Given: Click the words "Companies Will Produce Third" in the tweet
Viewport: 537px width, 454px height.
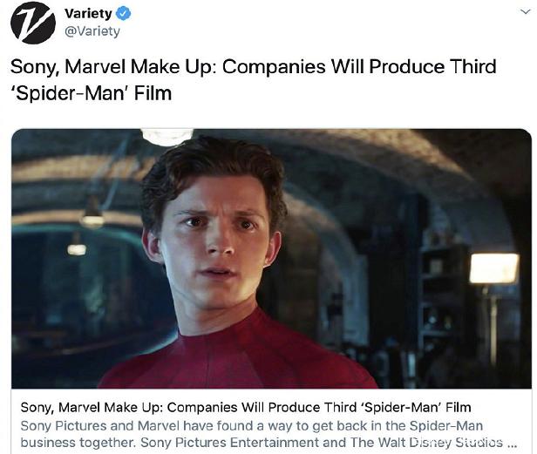Looking at the screenshot, I should point(359,66).
